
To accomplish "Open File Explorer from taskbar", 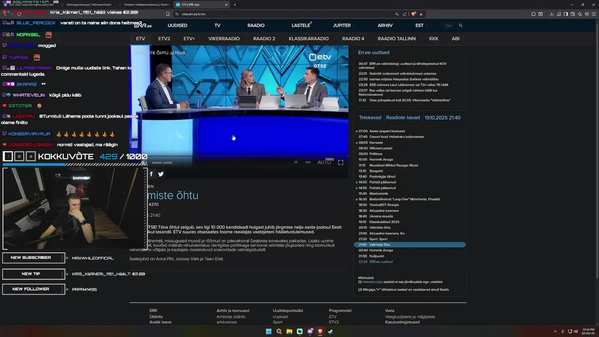I will pos(289,331).
